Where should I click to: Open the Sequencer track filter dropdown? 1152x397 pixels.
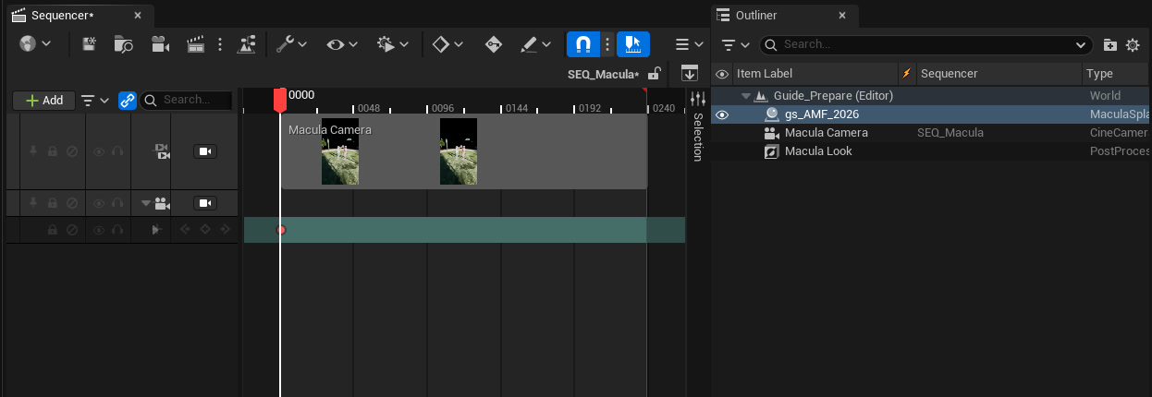tap(94, 100)
